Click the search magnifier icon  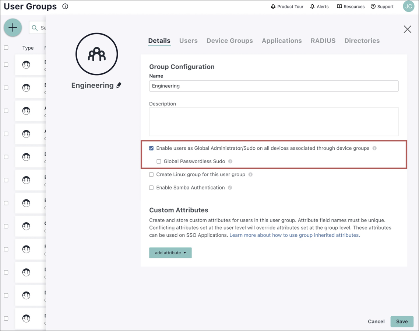(35, 28)
